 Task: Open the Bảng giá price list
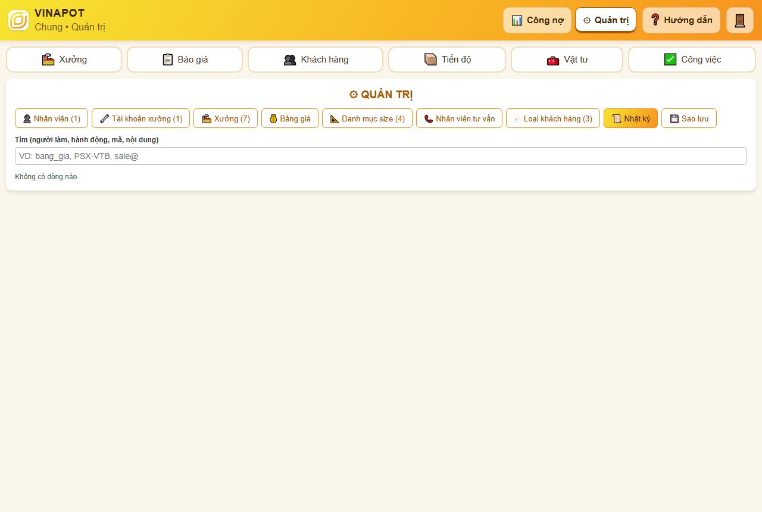point(290,118)
